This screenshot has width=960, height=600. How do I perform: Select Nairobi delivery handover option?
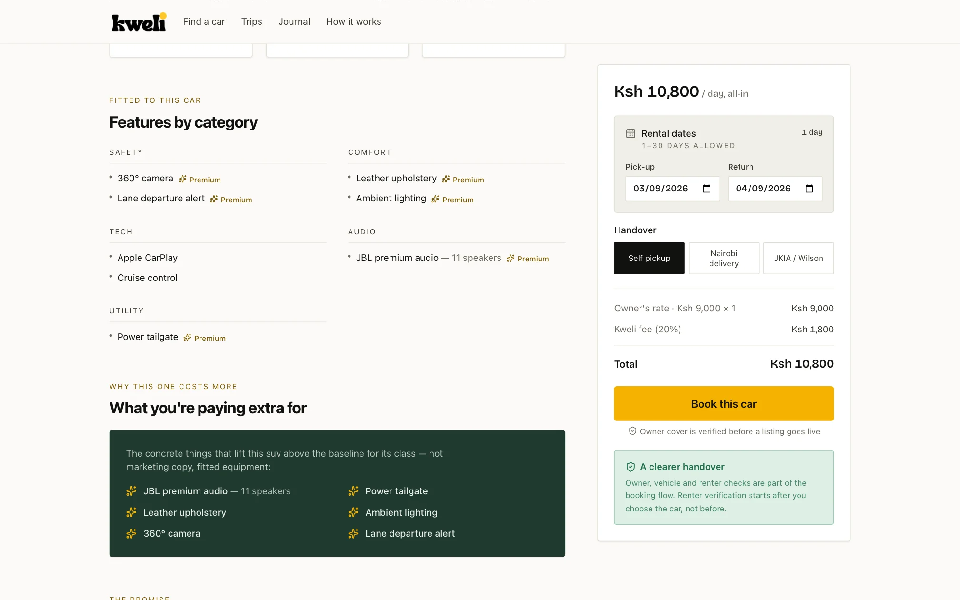point(724,258)
